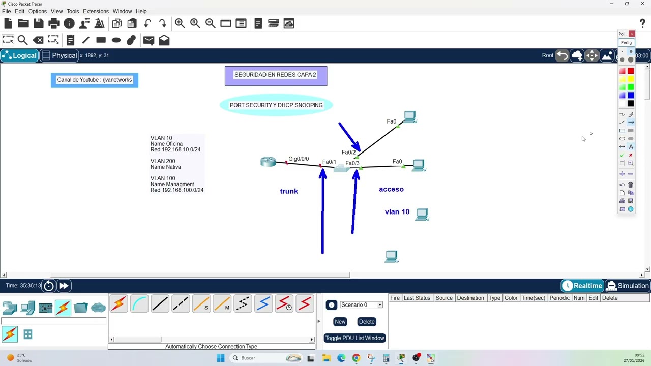
Task: Click the Print toolbar icon
Action: pyautogui.click(x=53, y=23)
